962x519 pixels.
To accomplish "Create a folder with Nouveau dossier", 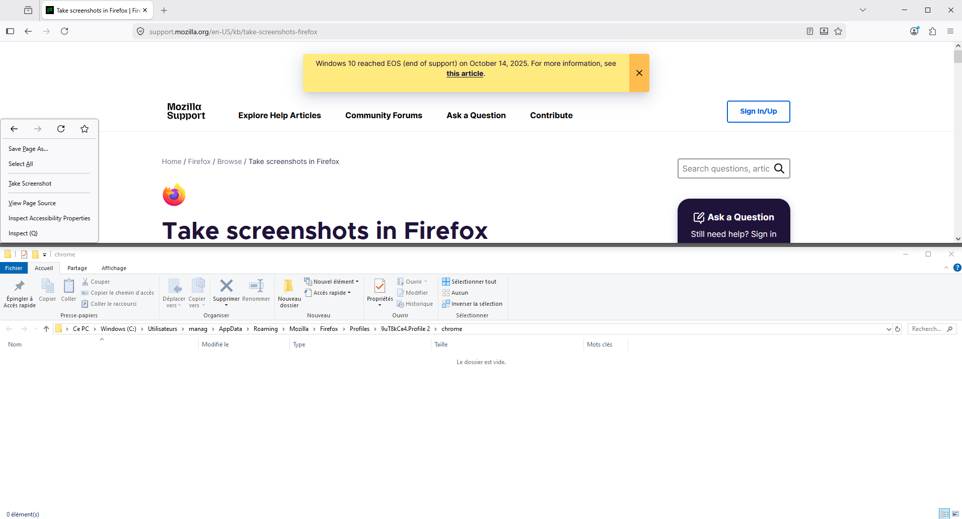I will (x=289, y=293).
